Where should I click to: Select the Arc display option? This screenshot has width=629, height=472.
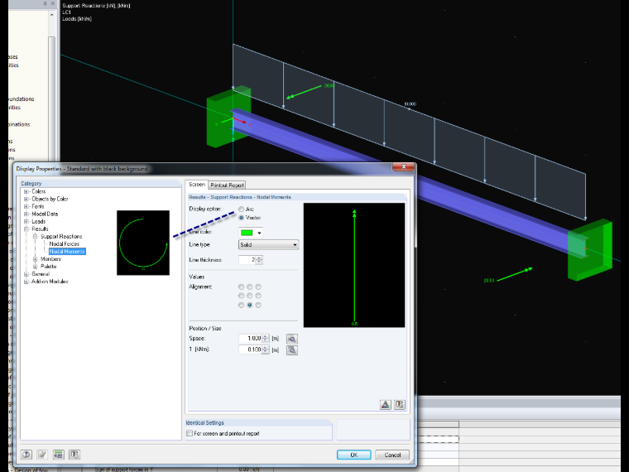[x=241, y=210]
